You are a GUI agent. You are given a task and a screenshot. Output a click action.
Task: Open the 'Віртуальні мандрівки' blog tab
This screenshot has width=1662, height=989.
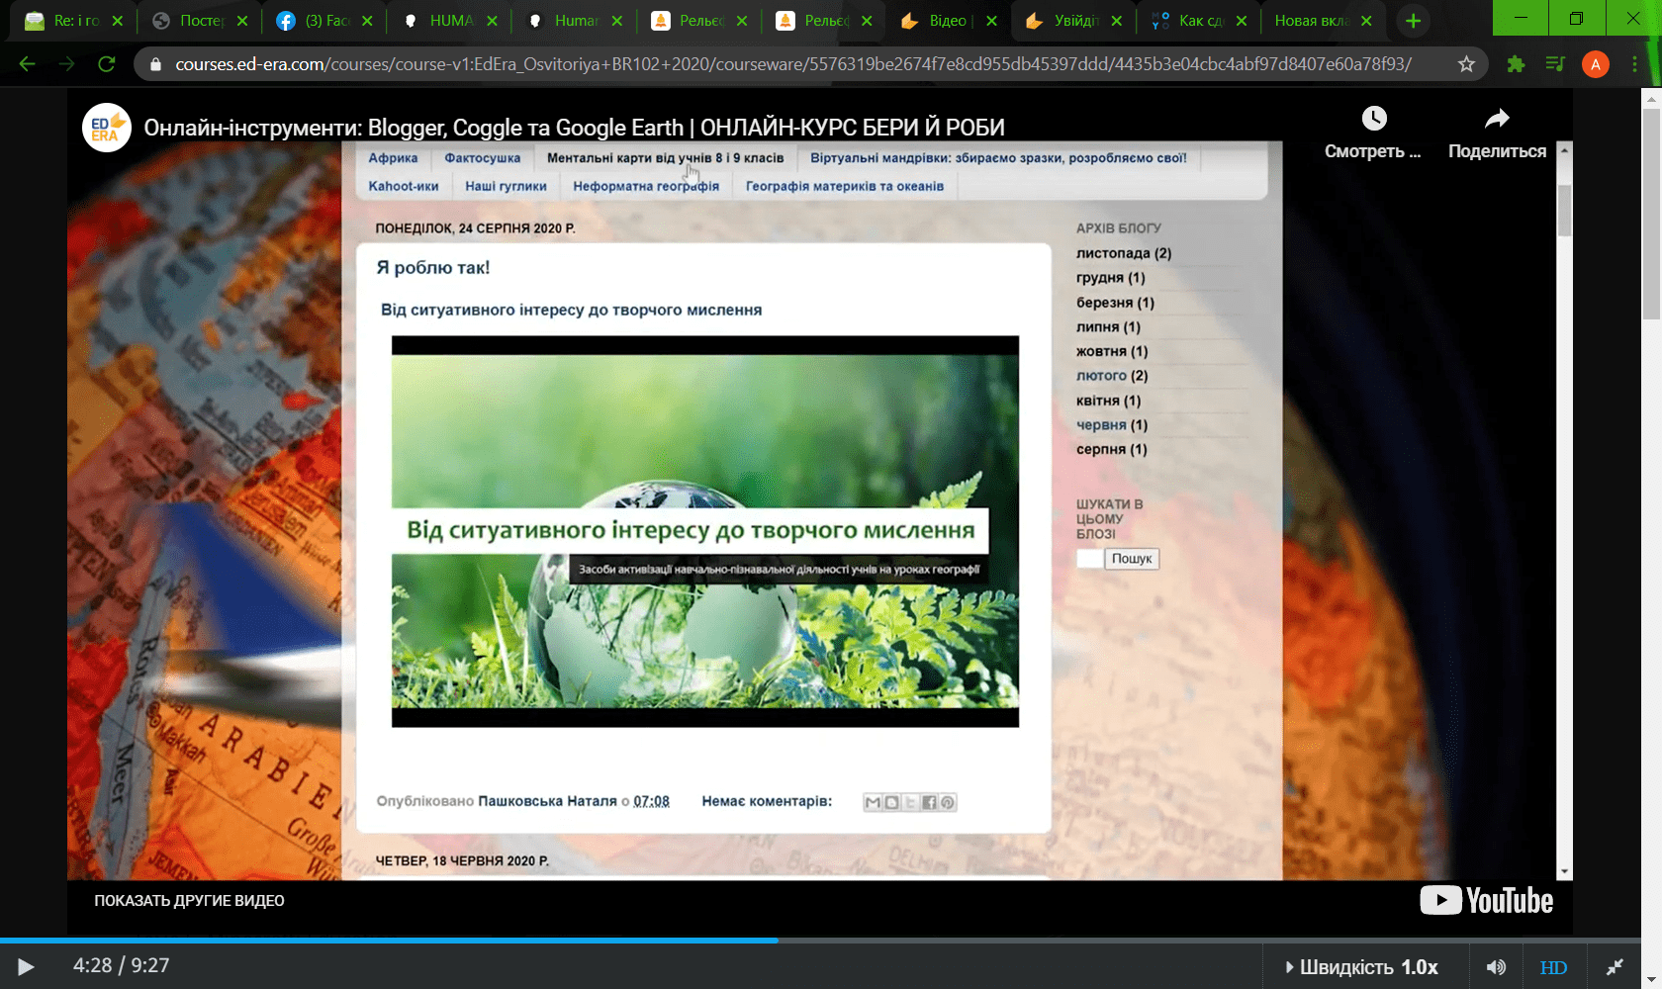point(998,158)
